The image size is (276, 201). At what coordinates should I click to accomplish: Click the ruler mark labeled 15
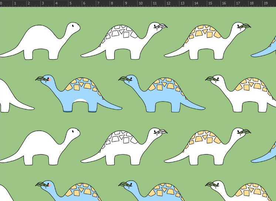tap(210, 3)
